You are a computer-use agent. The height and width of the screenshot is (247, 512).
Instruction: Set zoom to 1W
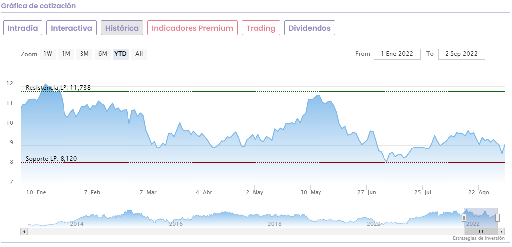pos(48,54)
